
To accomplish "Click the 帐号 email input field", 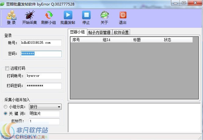I will [41, 43].
